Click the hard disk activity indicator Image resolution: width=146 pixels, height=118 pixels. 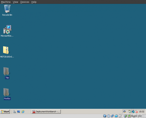105,116
